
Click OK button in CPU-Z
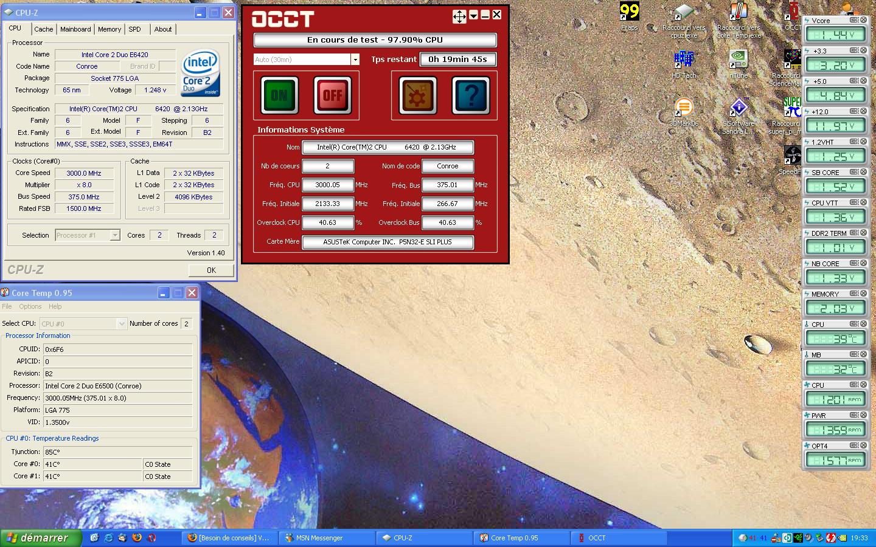(211, 270)
